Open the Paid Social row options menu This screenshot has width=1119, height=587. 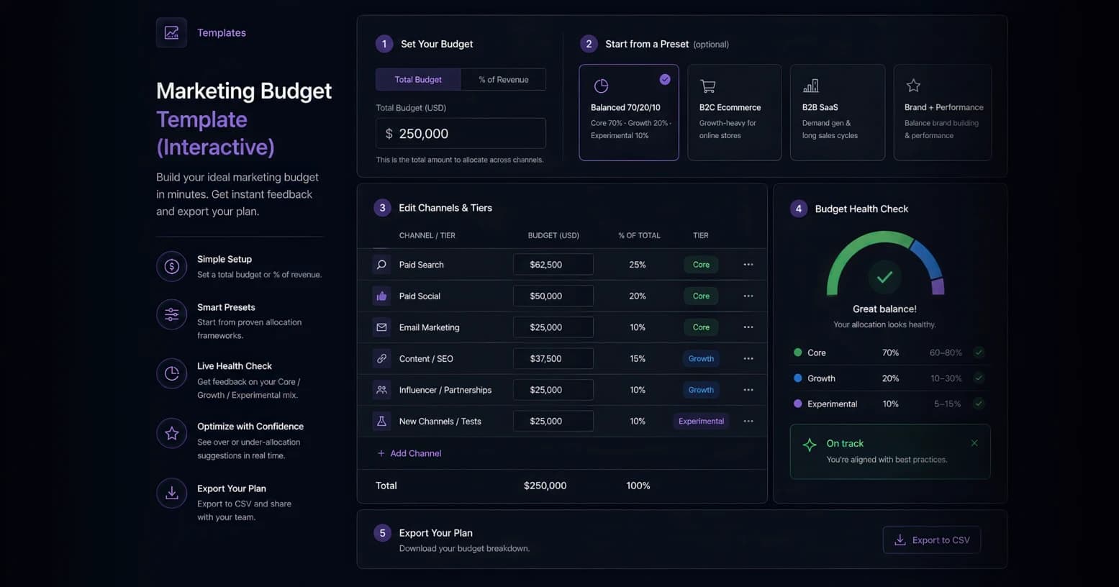point(748,296)
